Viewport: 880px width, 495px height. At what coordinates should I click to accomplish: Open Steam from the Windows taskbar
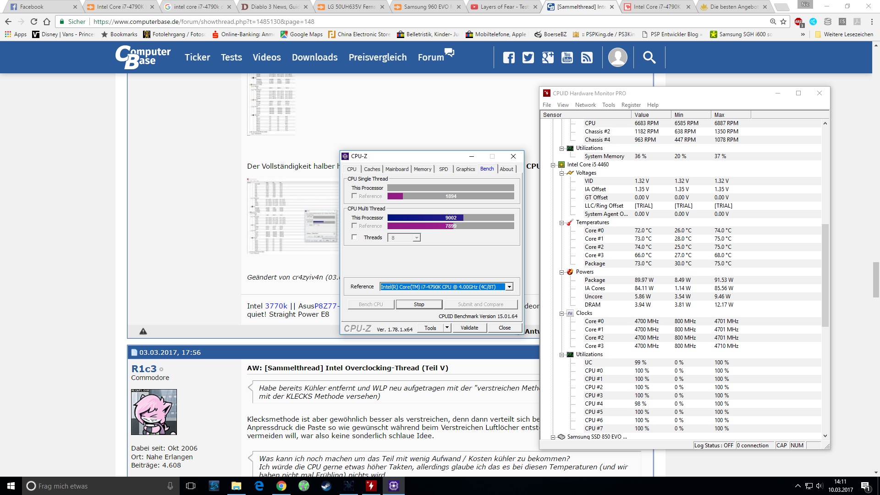(x=326, y=486)
